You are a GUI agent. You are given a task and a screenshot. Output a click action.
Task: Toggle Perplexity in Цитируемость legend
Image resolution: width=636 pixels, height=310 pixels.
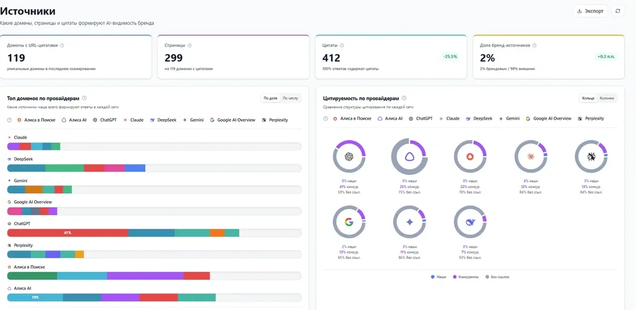591,119
